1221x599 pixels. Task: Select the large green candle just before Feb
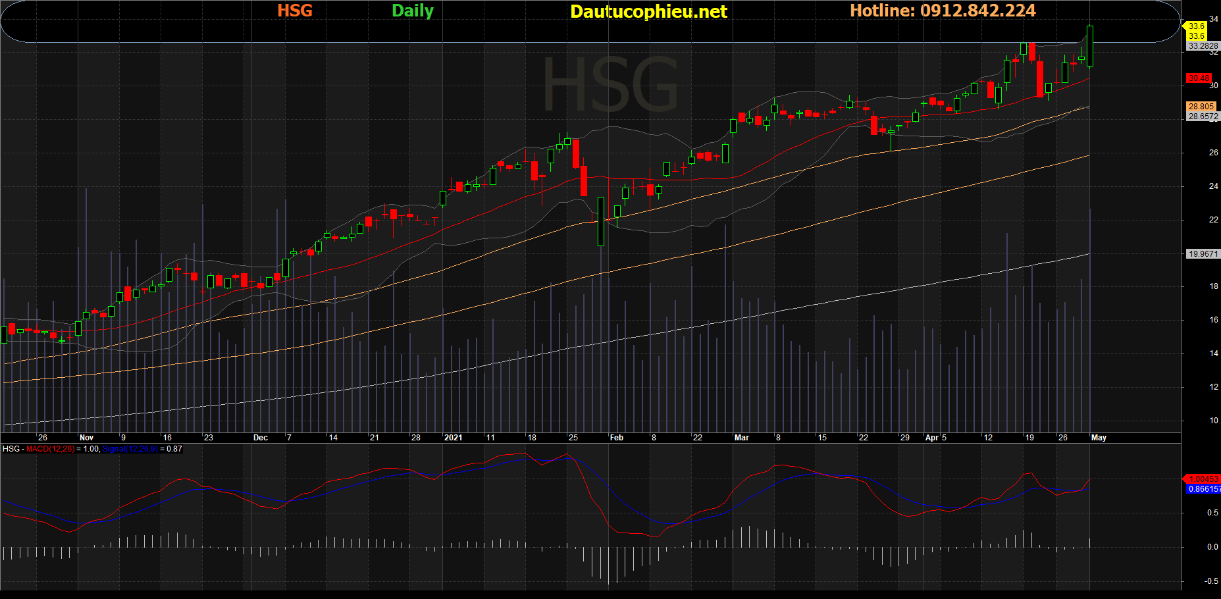(600, 221)
